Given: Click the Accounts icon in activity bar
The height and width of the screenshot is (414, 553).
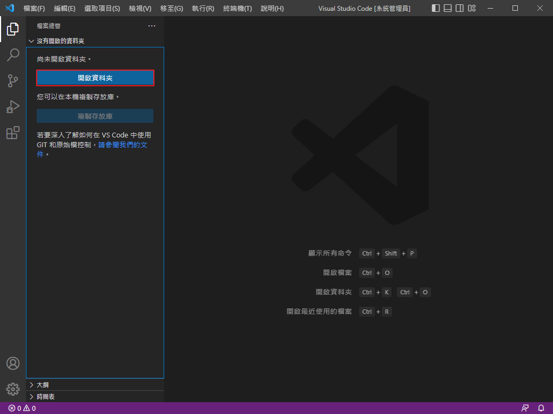Looking at the screenshot, I should (13, 363).
